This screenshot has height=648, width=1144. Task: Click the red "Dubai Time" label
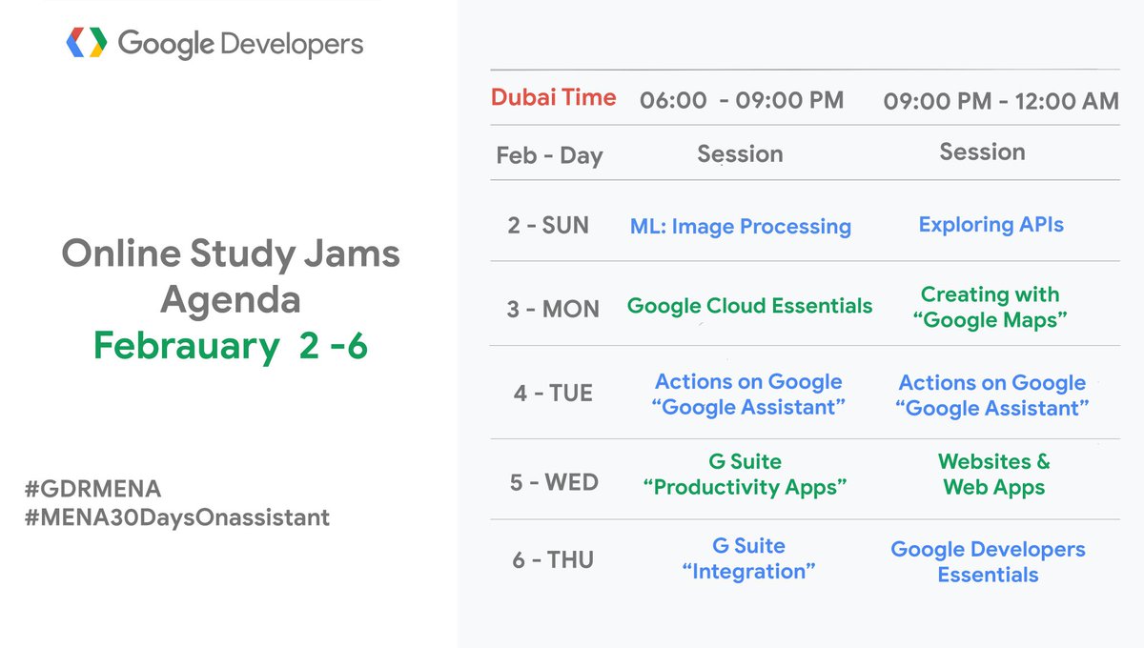554,97
